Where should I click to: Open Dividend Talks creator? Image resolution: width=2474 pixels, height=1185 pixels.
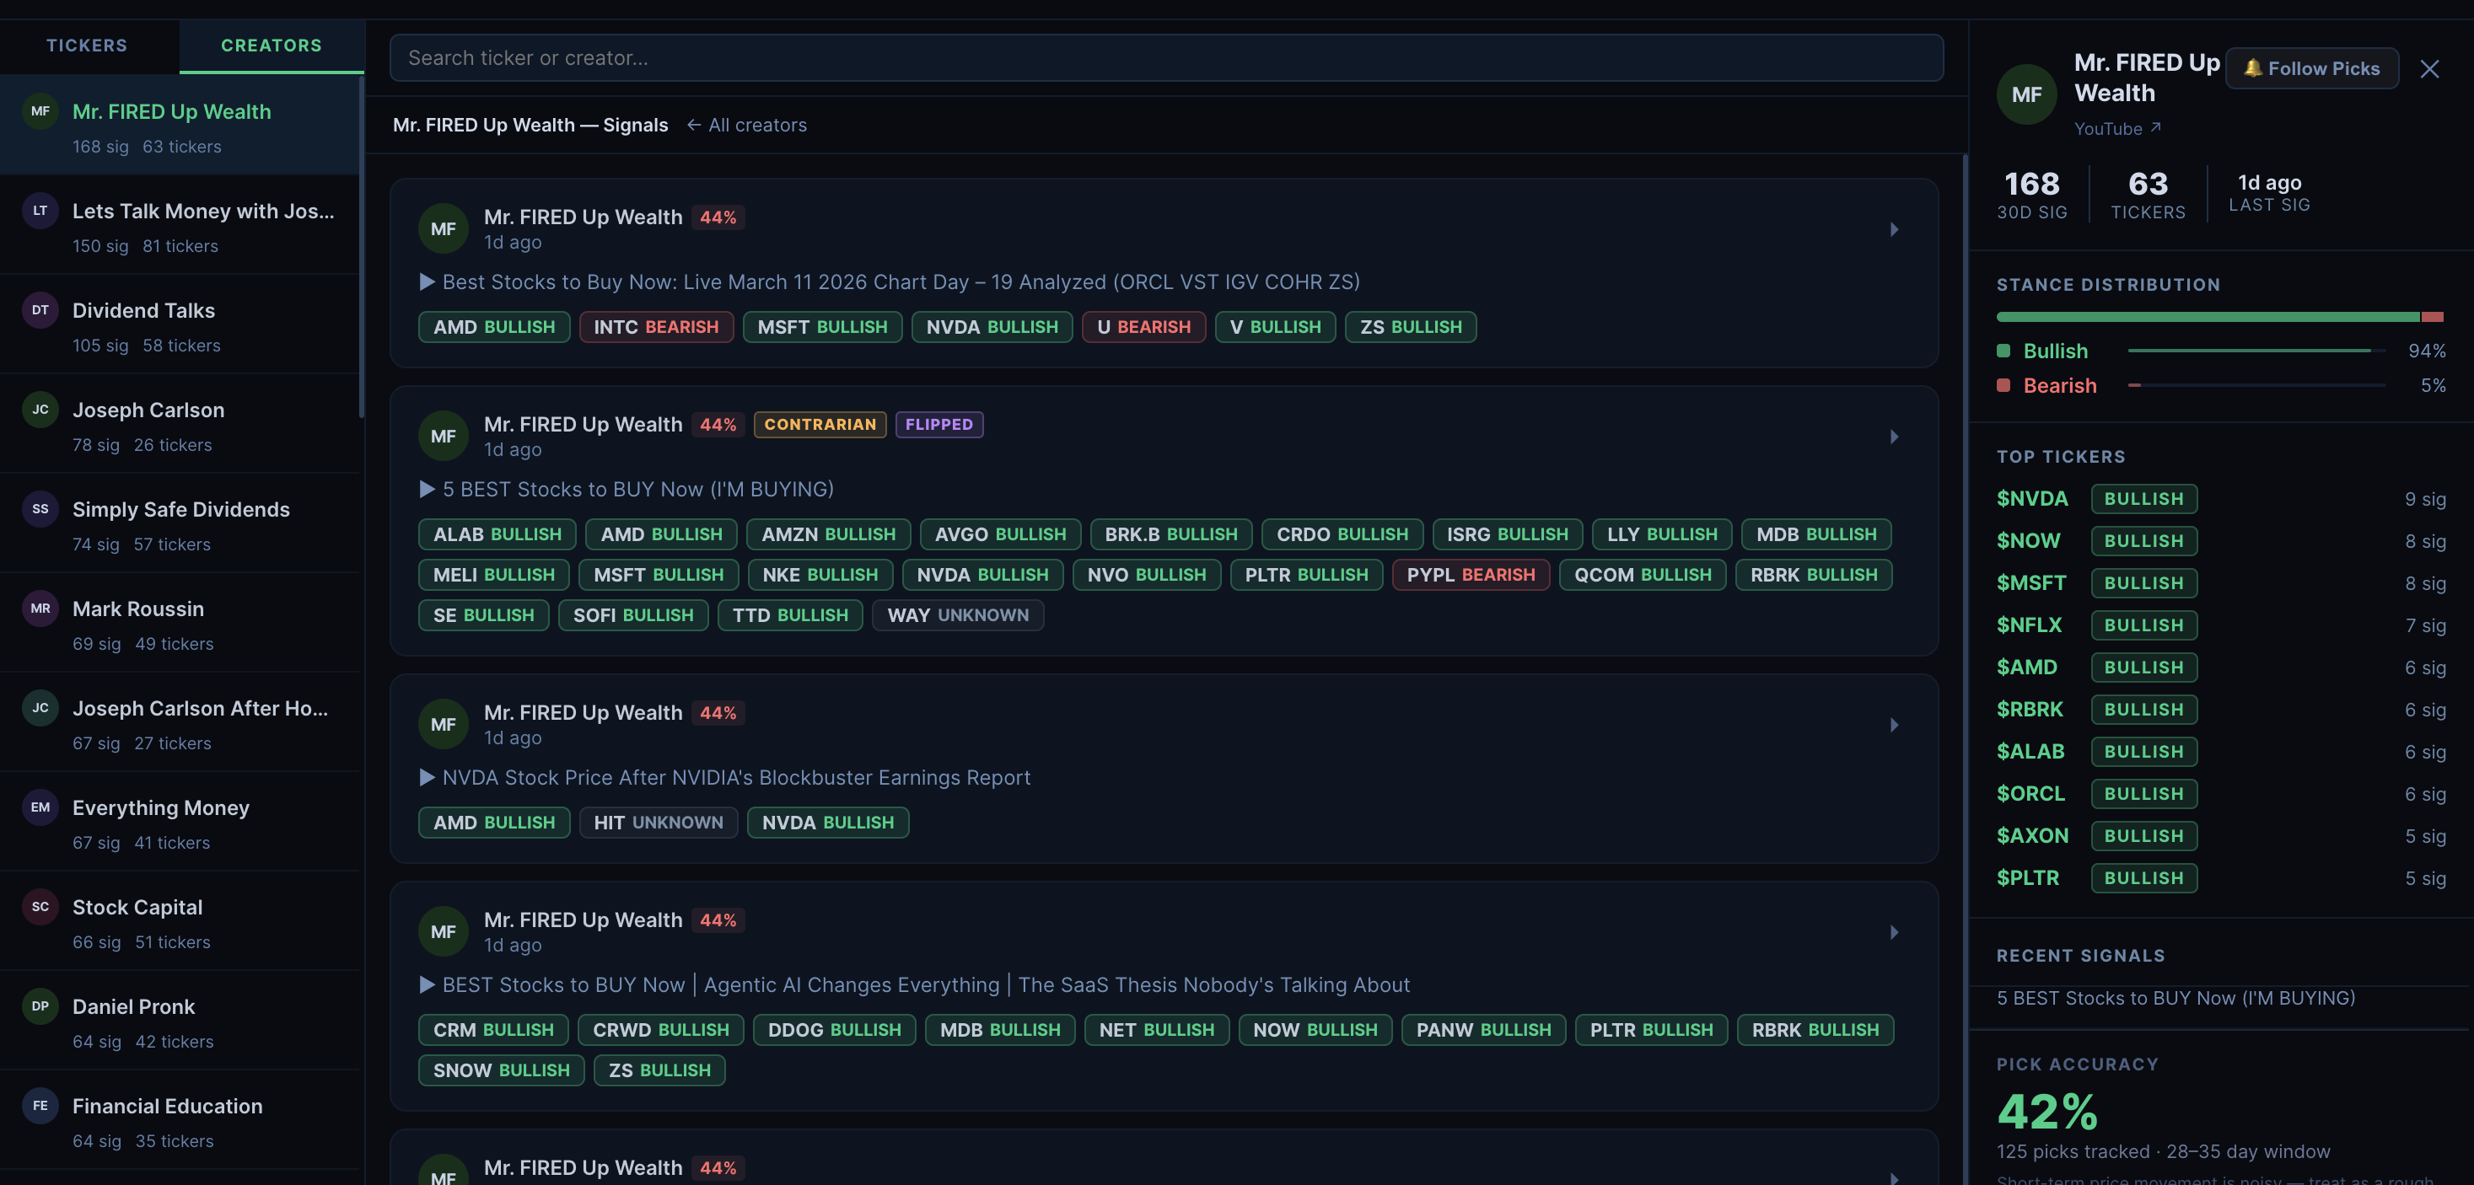coord(180,324)
